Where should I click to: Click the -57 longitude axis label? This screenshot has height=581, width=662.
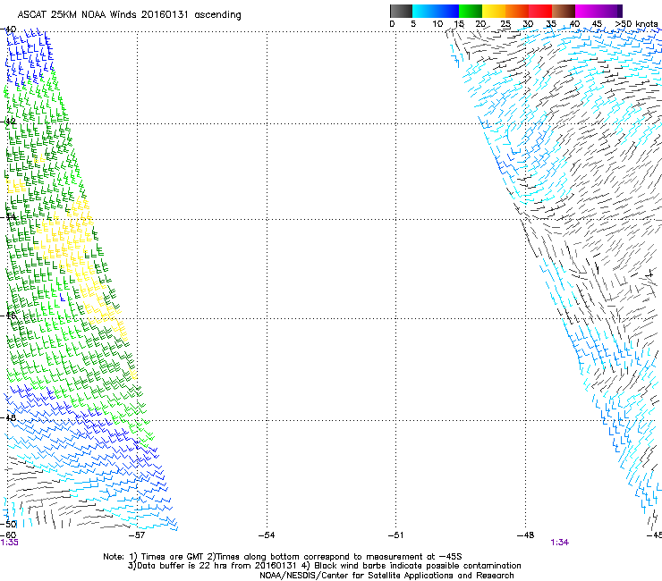pyautogui.click(x=136, y=535)
